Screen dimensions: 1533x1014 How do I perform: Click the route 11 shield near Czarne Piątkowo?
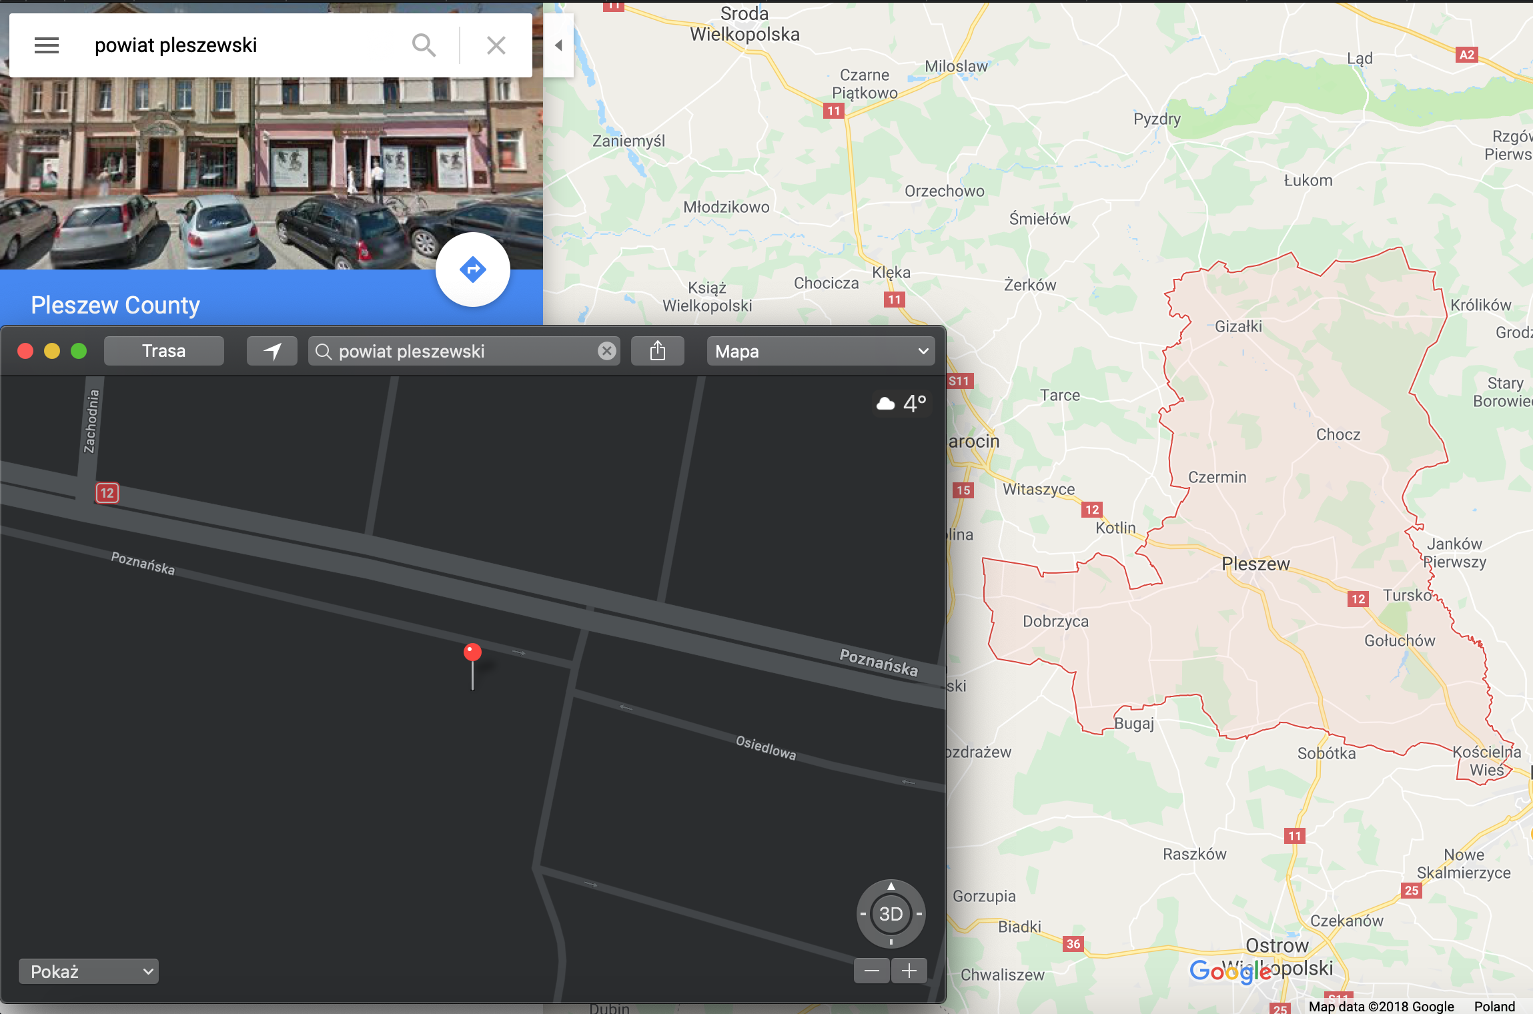click(833, 111)
